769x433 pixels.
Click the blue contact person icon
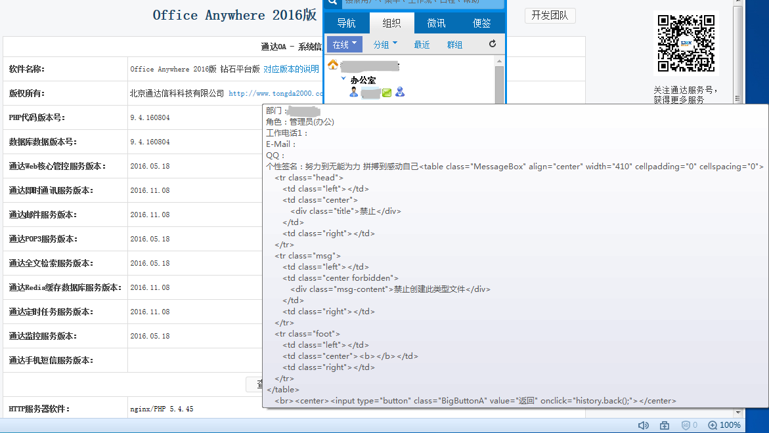pyautogui.click(x=400, y=92)
